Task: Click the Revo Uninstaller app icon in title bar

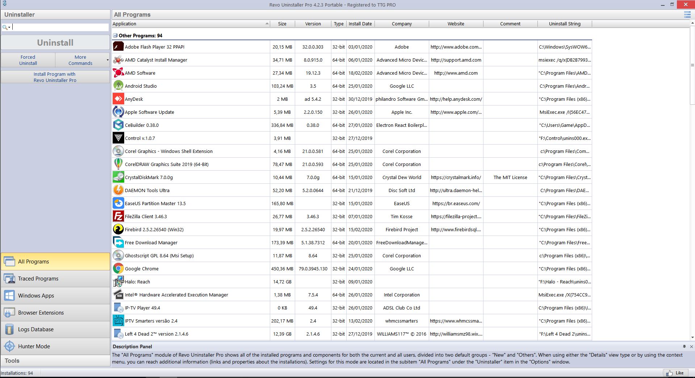Action: coord(4,4)
